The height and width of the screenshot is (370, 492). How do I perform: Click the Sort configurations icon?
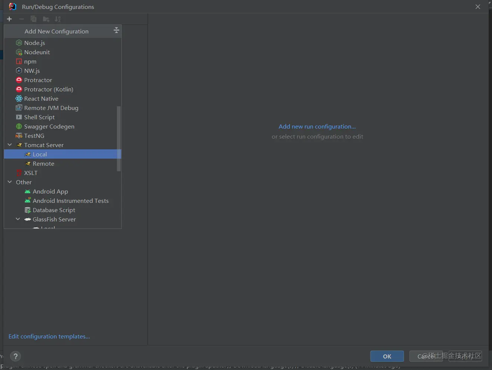coord(58,19)
